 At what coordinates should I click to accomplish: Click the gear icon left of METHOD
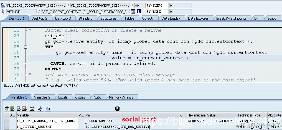[3, 12]
